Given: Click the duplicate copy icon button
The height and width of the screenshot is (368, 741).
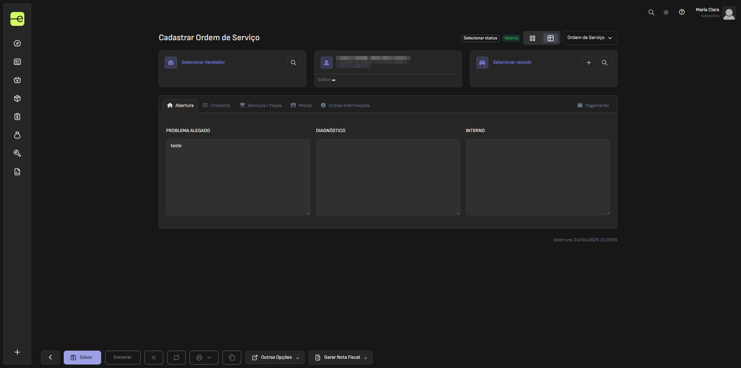Looking at the screenshot, I should coord(232,358).
